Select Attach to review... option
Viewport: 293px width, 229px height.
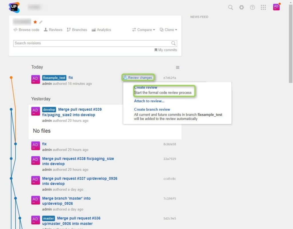tap(149, 101)
